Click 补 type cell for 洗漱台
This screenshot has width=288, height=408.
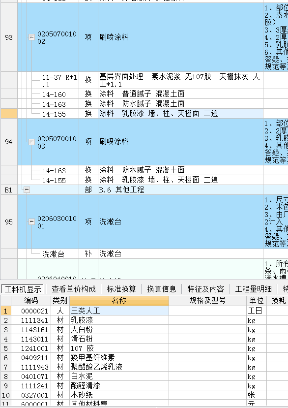[x=88, y=253]
